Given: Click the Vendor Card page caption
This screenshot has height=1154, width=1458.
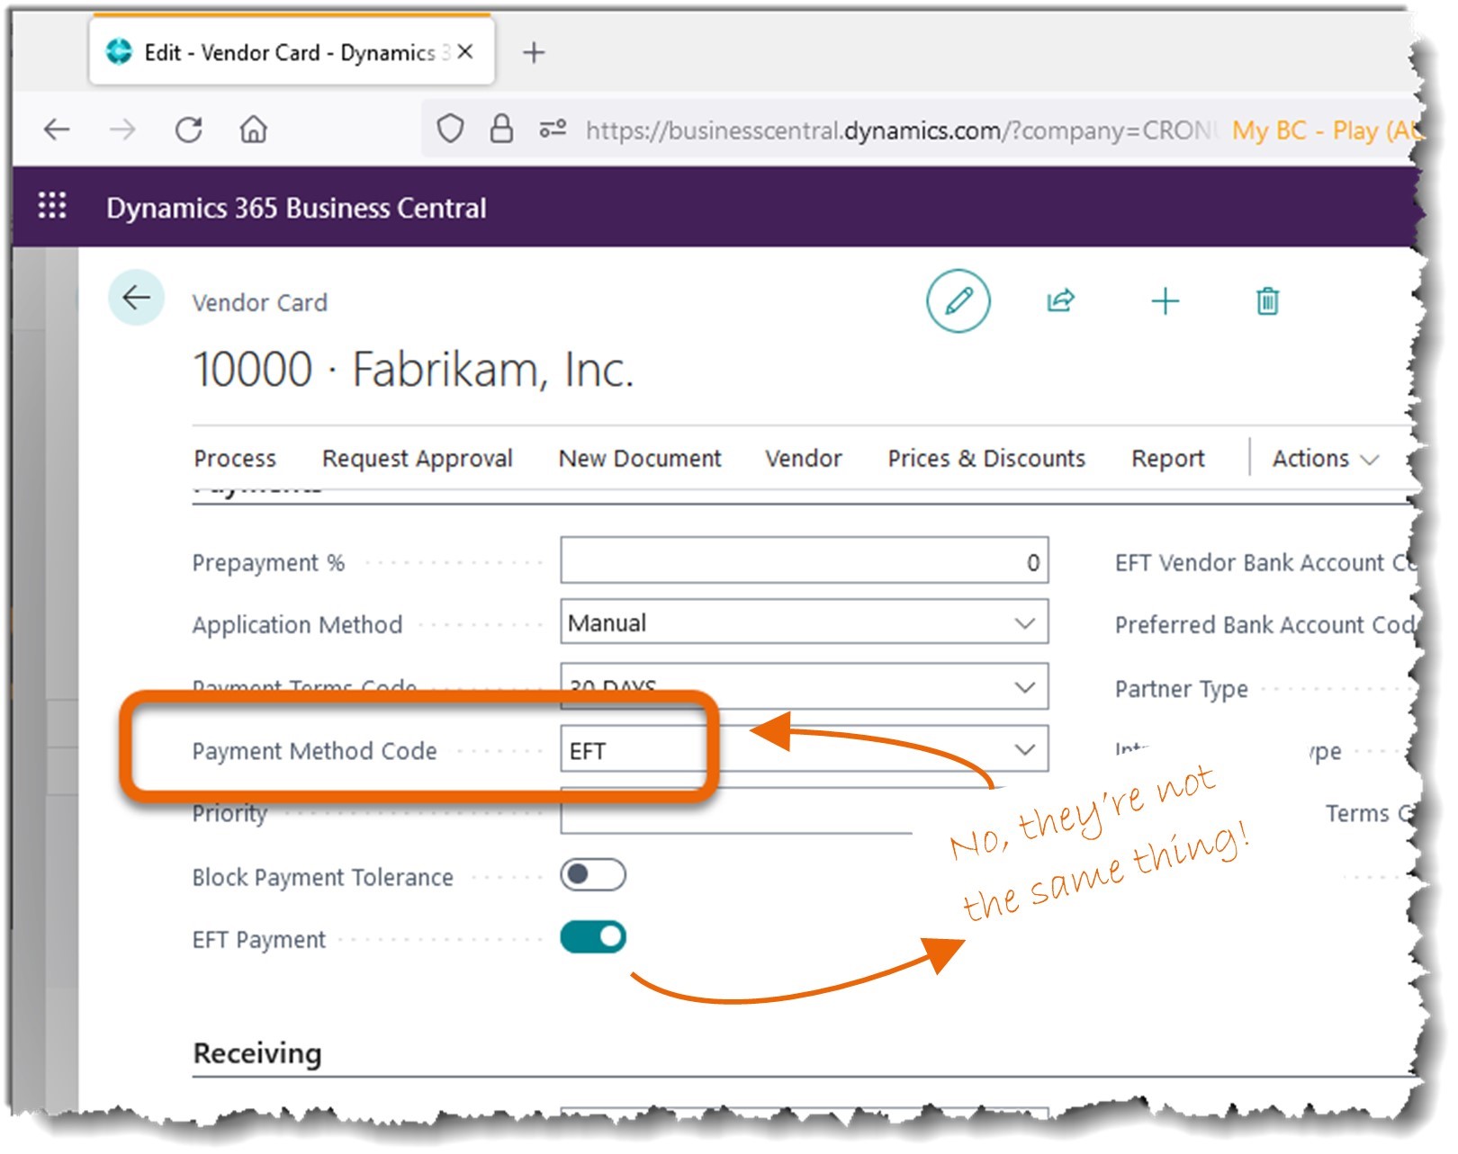Looking at the screenshot, I should pyautogui.click(x=259, y=302).
